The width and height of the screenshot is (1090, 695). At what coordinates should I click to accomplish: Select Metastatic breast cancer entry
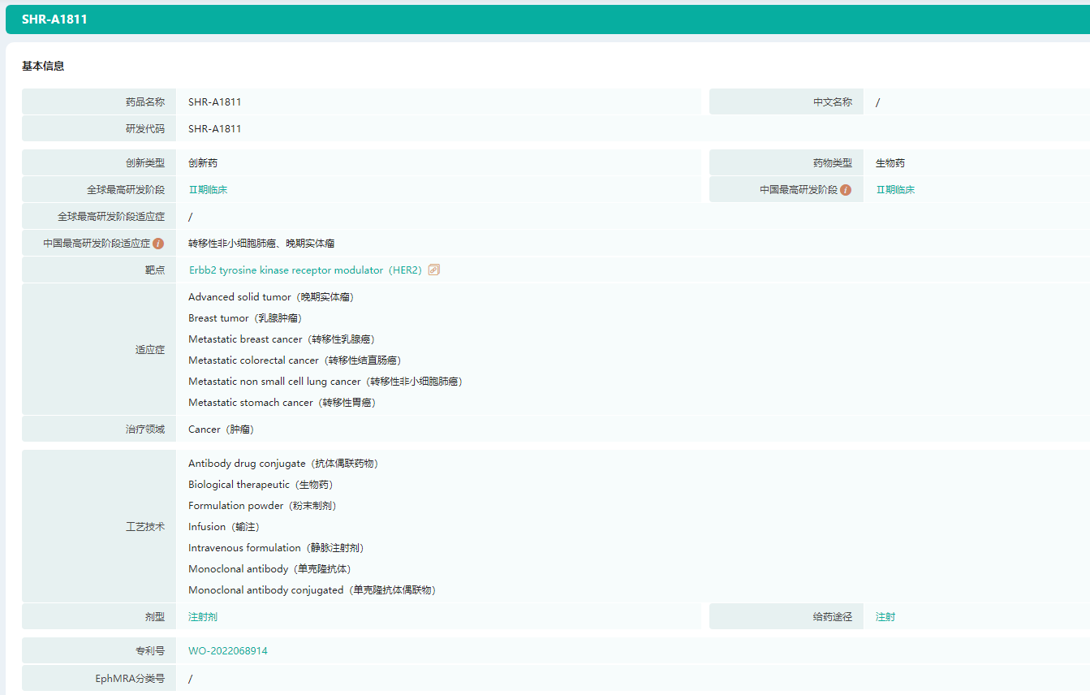[x=282, y=339]
